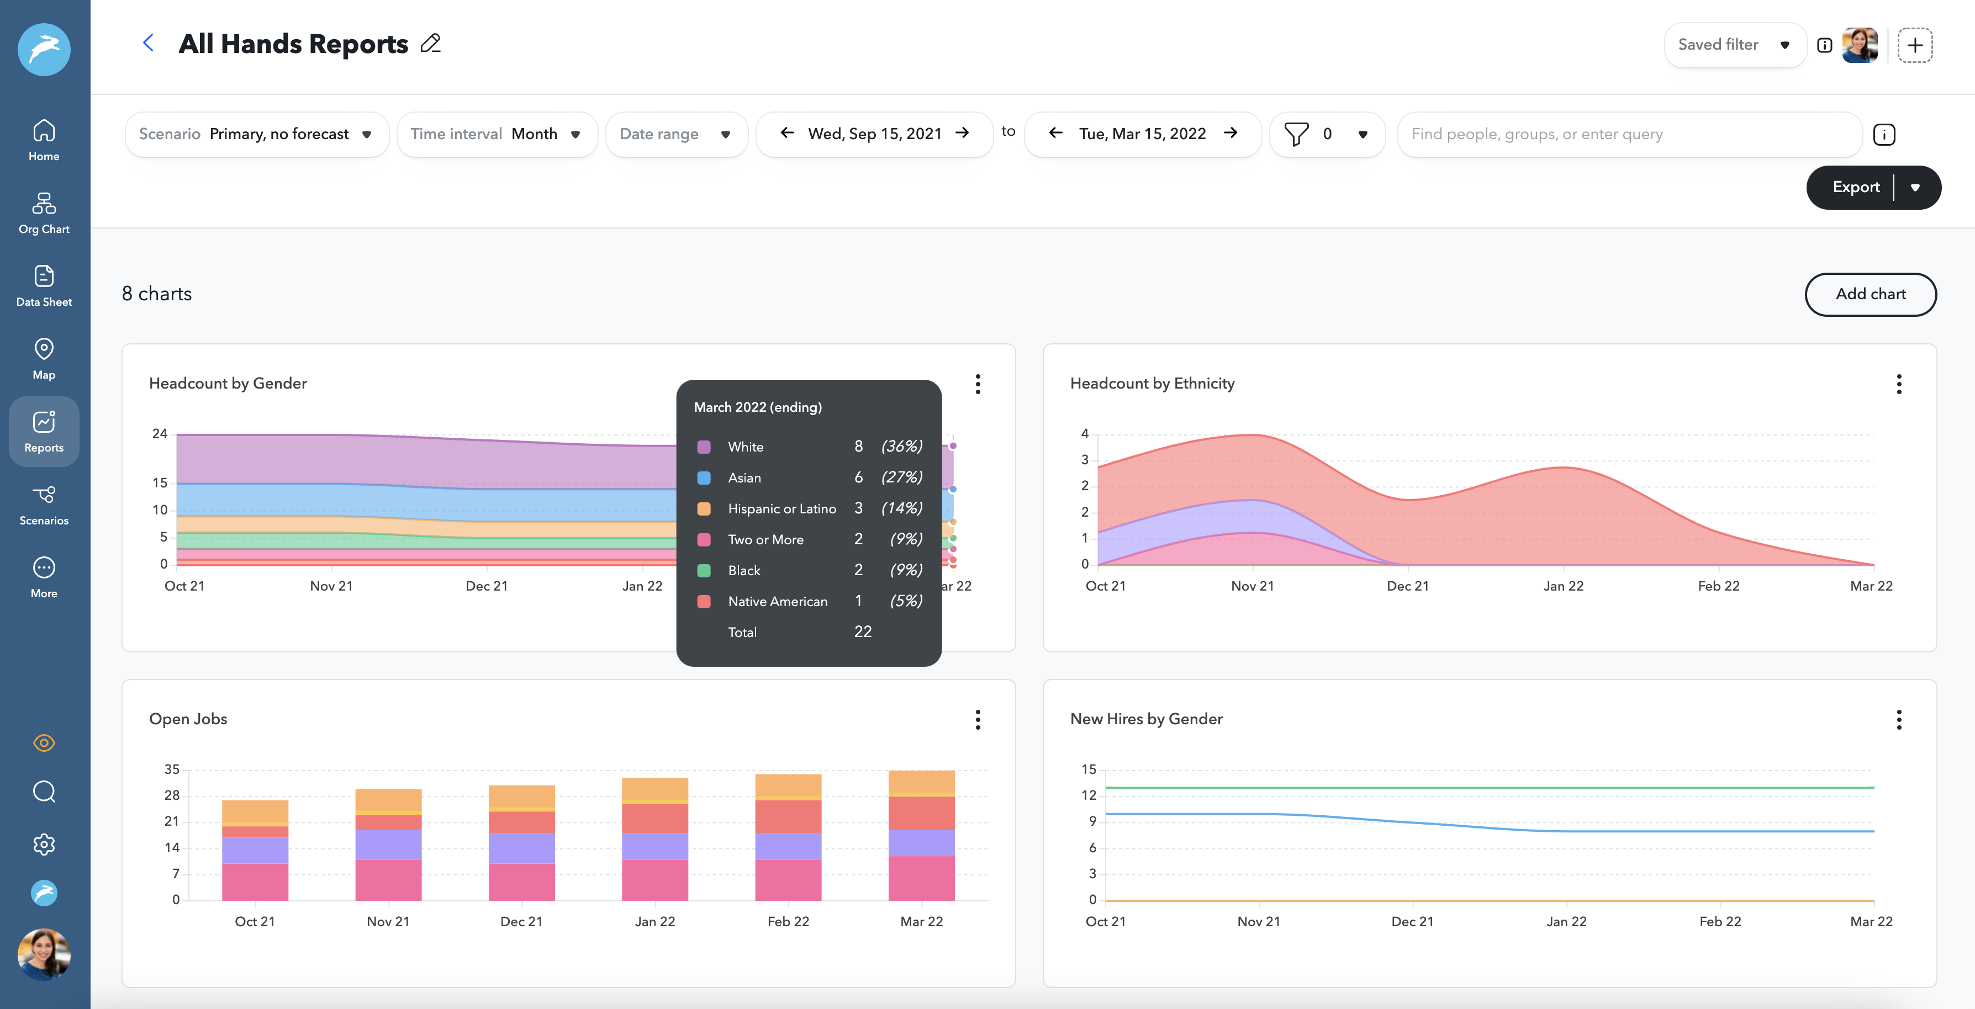Open Scenarios from the sidebar
Viewport: 1975px width, 1009px height.
click(44, 505)
